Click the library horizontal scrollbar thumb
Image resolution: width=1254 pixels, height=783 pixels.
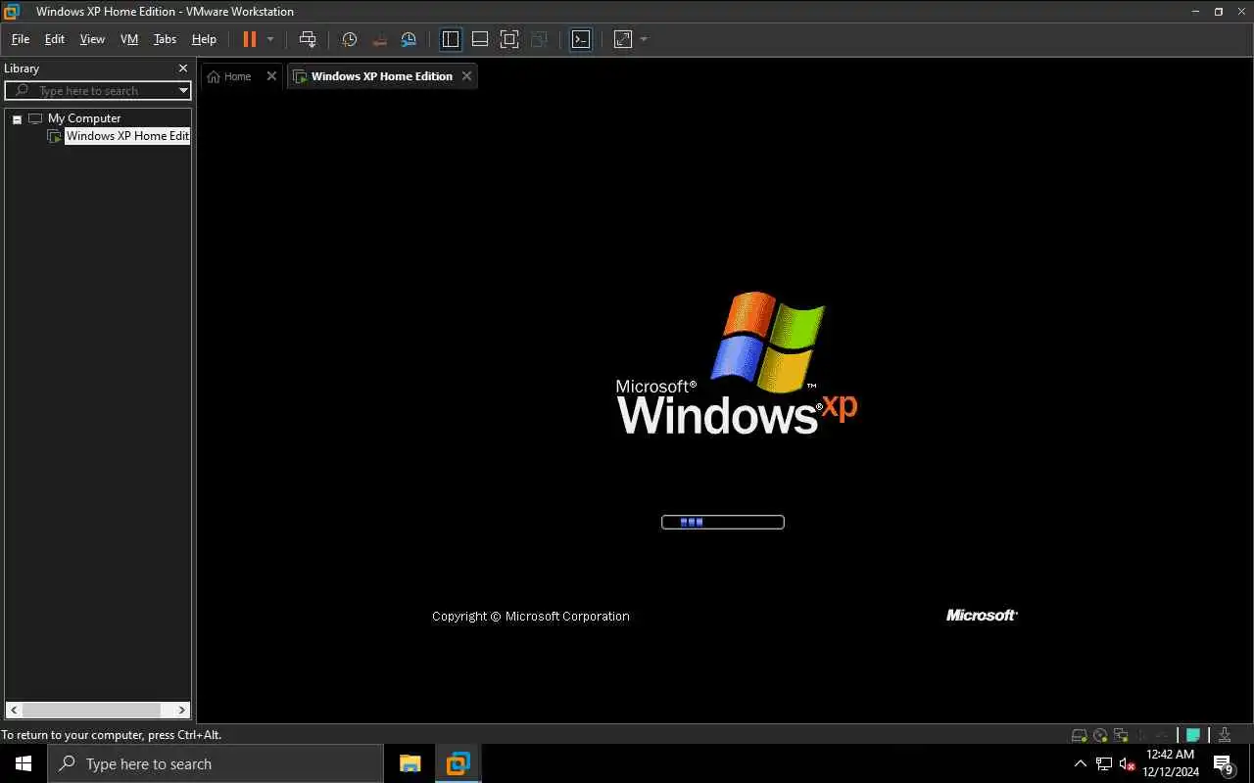(91, 711)
